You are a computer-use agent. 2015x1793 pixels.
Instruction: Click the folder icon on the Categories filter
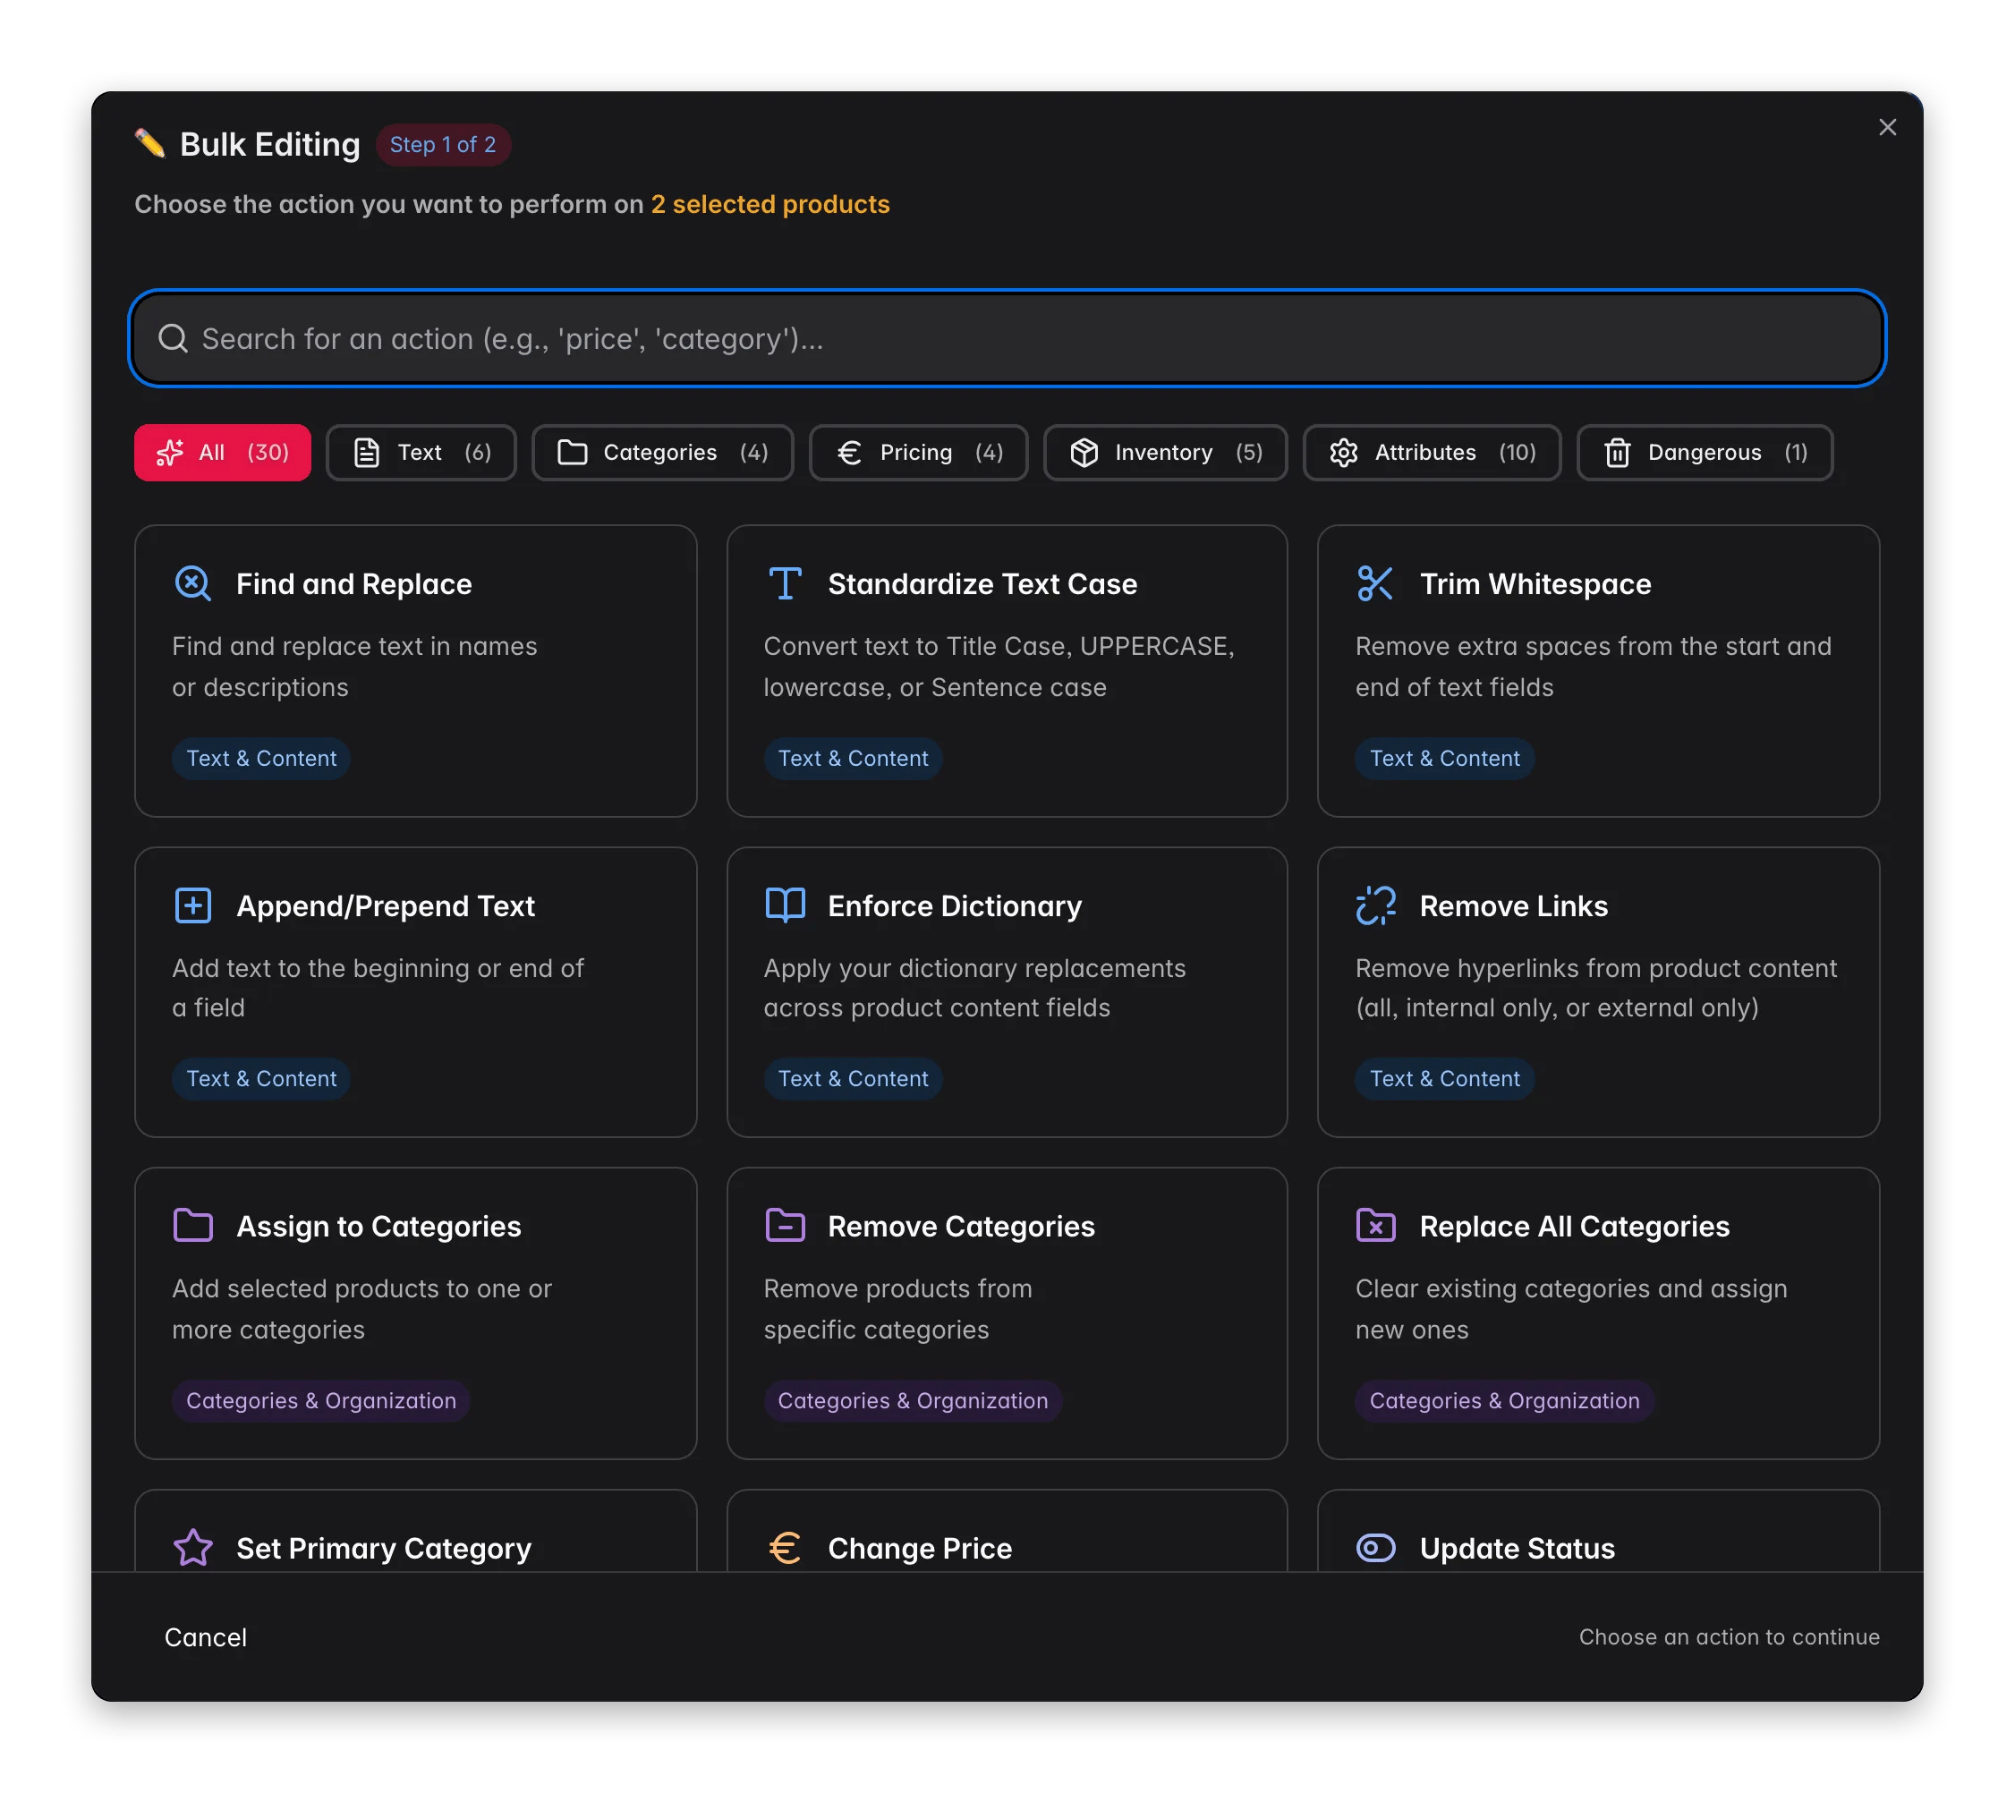coord(572,453)
